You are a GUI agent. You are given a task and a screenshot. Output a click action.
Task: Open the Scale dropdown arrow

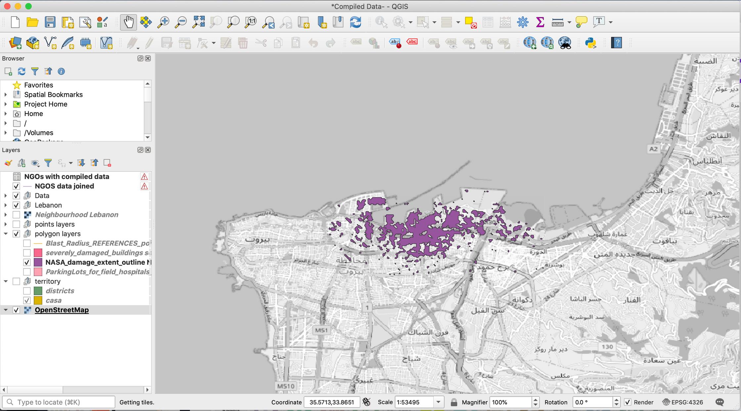tap(438, 402)
